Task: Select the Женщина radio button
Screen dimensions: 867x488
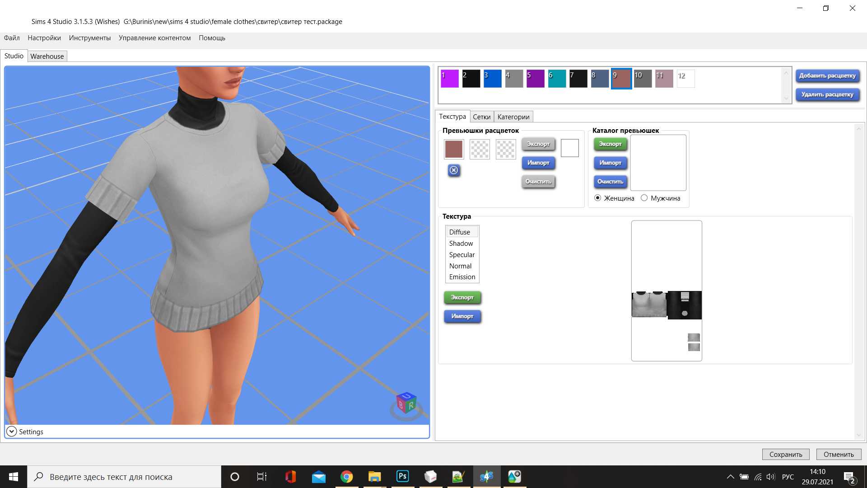Action: click(x=597, y=198)
